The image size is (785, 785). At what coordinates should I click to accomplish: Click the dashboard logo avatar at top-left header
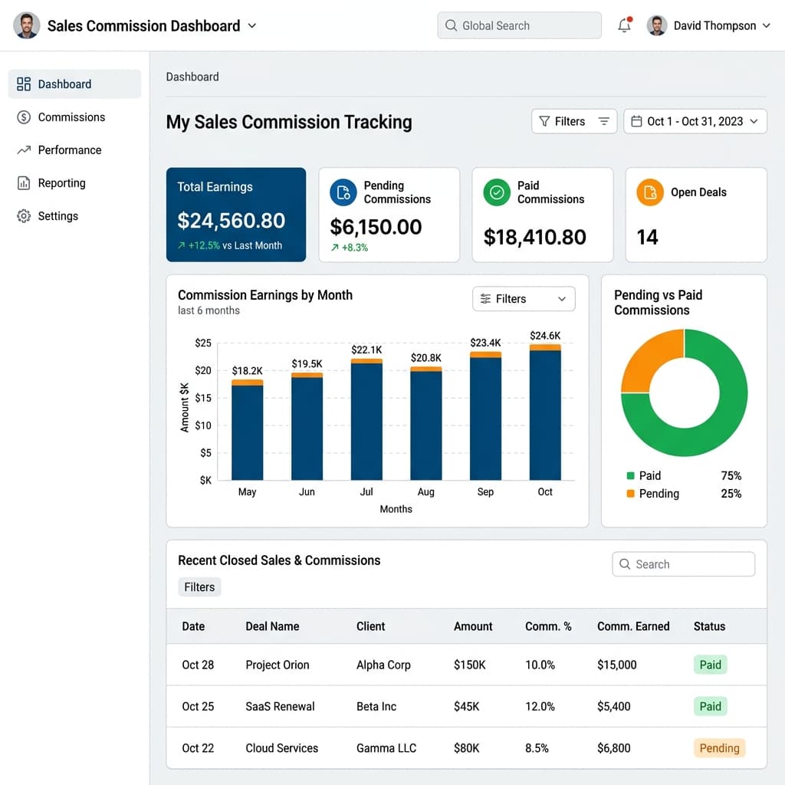point(27,25)
